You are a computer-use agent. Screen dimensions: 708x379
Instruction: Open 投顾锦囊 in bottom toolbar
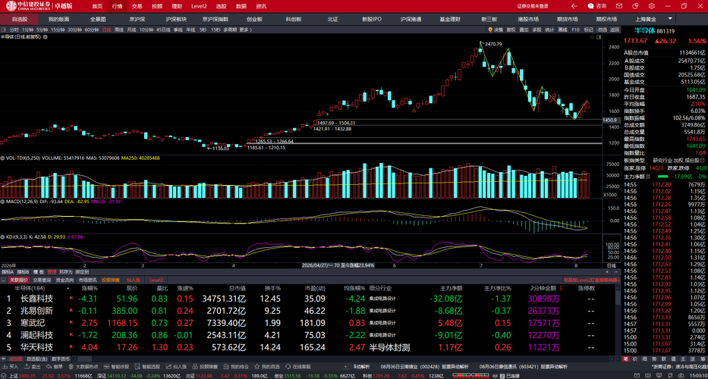tap(206, 368)
